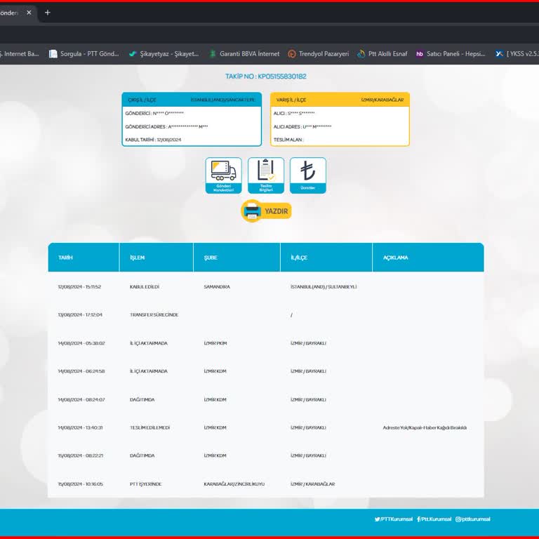Click the 12/08/2024 - 15:11:52 date cell

point(79,286)
